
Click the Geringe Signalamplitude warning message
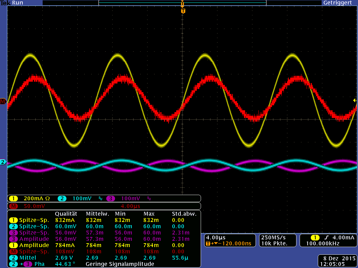120,264
